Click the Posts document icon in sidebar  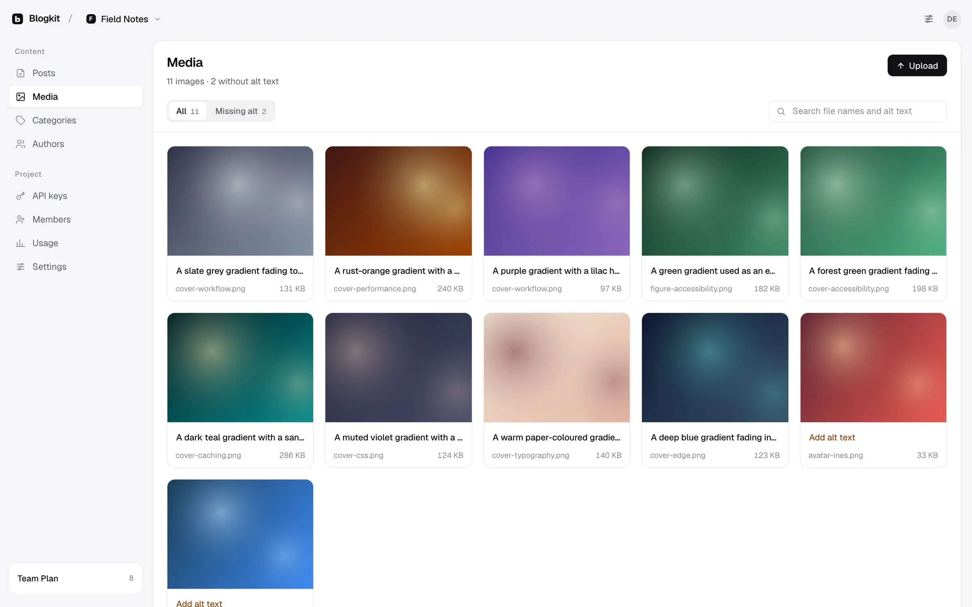(20, 73)
